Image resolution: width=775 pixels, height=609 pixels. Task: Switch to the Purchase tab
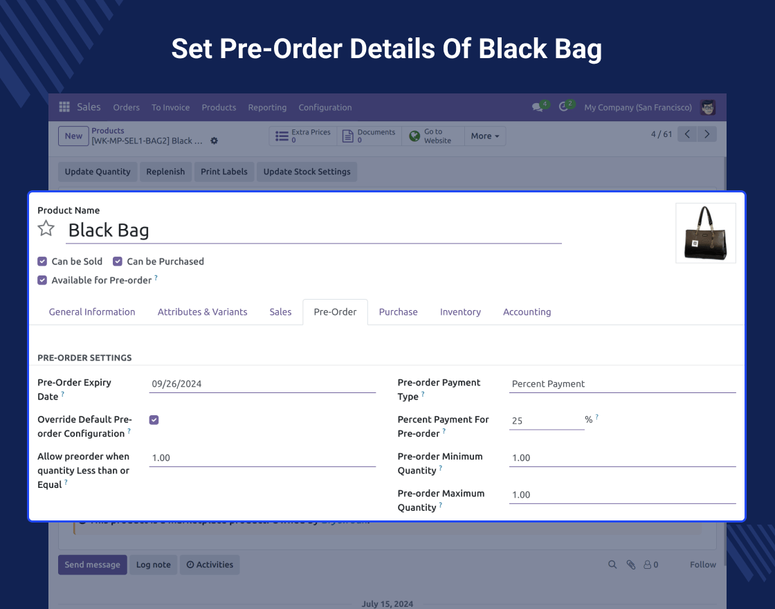pos(399,312)
